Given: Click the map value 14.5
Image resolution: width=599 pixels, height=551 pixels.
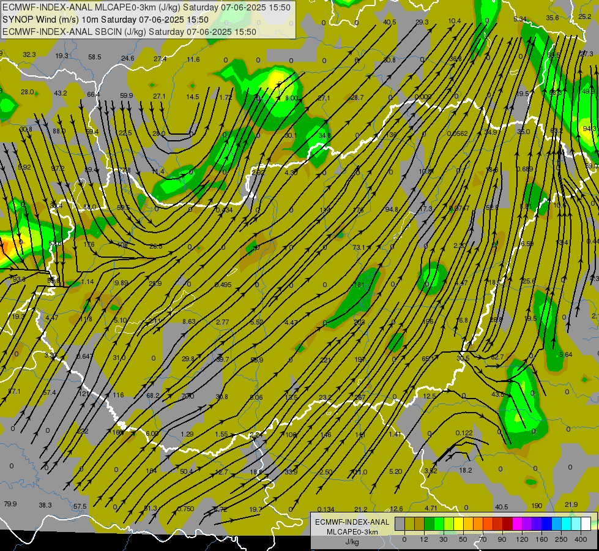Looking at the screenshot, I should click(193, 97).
